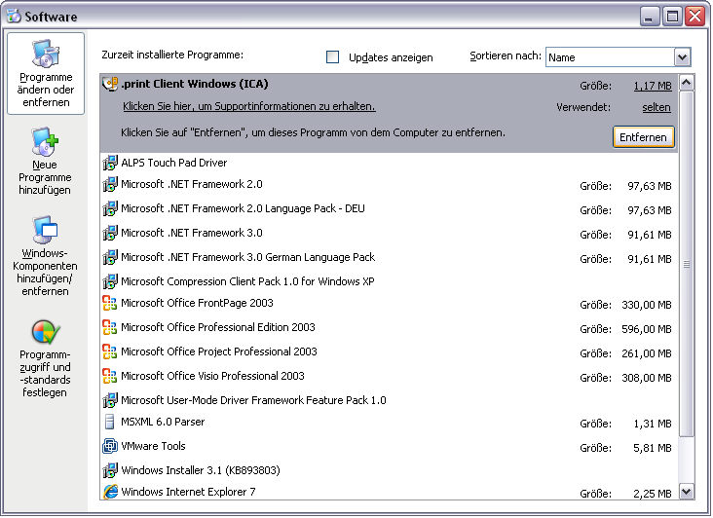Click the 261,00 MB size value
Viewport: 713px width, 518px height.
pyautogui.click(x=647, y=353)
